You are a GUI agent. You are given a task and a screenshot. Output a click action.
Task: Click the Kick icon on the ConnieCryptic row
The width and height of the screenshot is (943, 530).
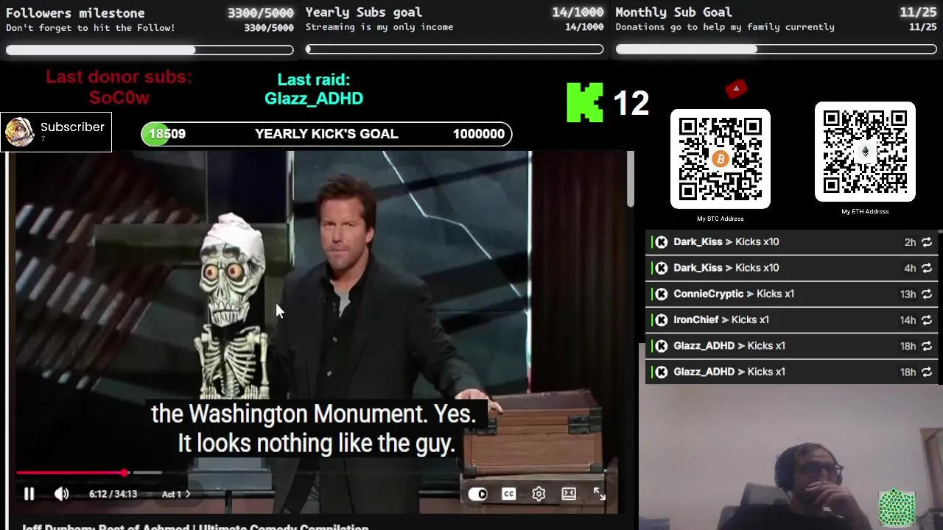point(662,294)
